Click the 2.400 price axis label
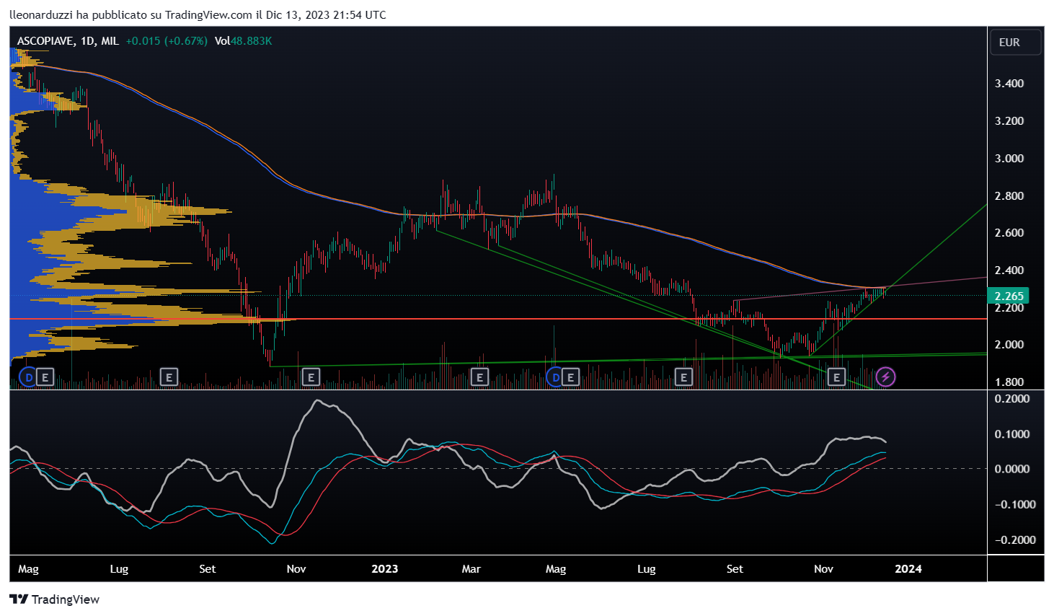Screen dimensions: 1054x616 (1009, 270)
